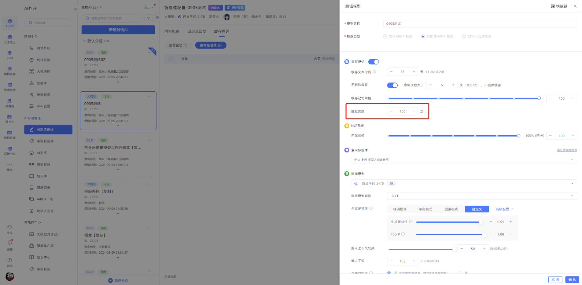Select the 数字人互动模型 radio button
Image resolution: width=582 pixels, height=285 pixels.
pos(464,37)
